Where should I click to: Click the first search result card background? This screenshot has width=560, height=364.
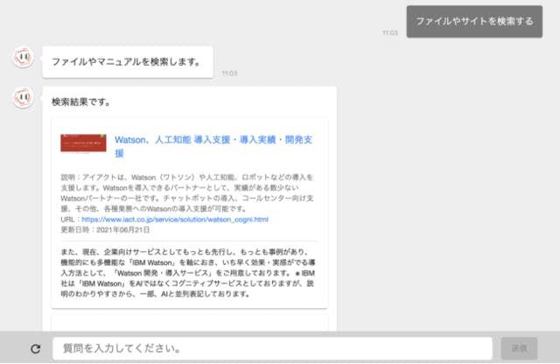click(x=190, y=213)
